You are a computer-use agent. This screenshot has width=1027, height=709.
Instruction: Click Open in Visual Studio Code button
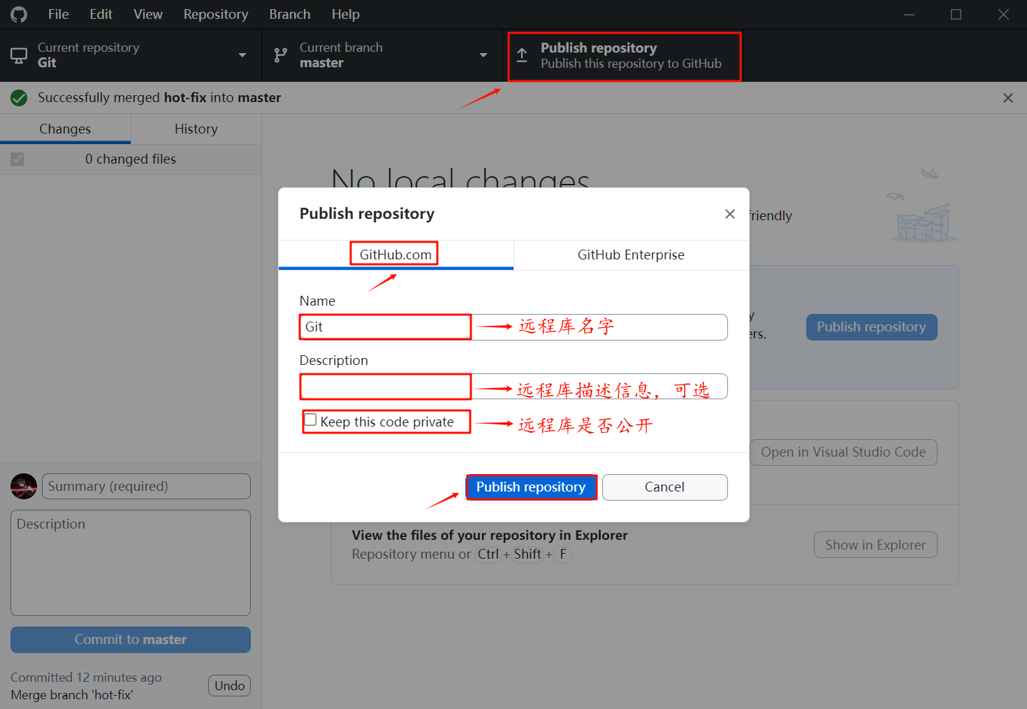click(x=843, y=452)
